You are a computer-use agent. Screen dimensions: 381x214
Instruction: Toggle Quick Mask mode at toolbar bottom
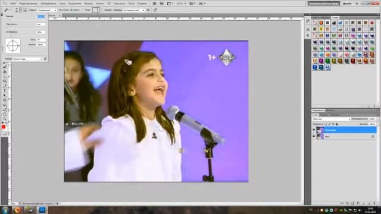tap(5, 133)
